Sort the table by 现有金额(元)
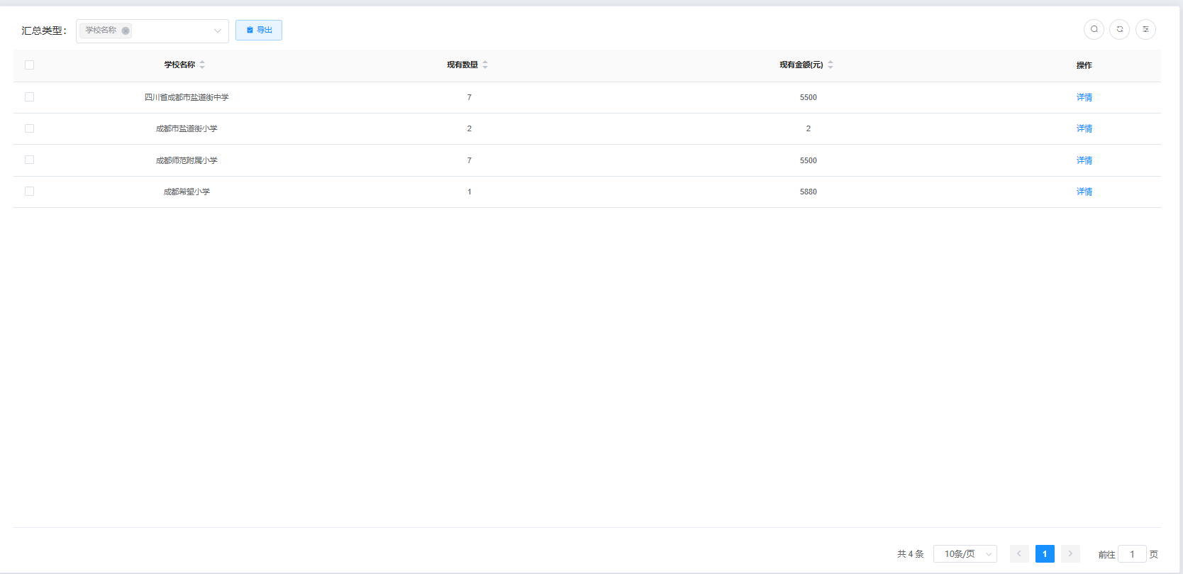 (x=831, y=65)
